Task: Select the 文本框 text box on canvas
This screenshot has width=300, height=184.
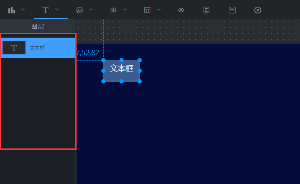Action: 121,71
